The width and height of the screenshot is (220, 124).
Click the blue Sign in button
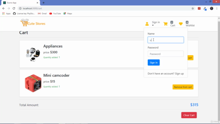(x=154, y=63)
